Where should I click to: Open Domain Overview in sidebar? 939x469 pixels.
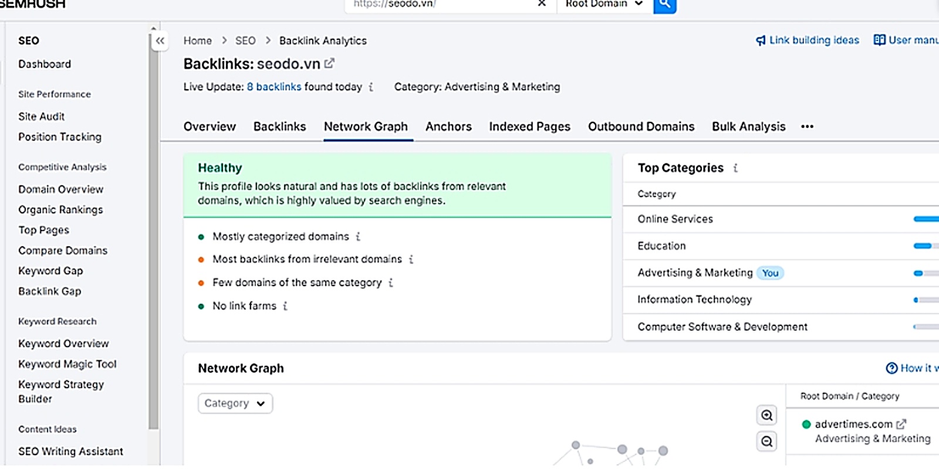click(60, 189)
